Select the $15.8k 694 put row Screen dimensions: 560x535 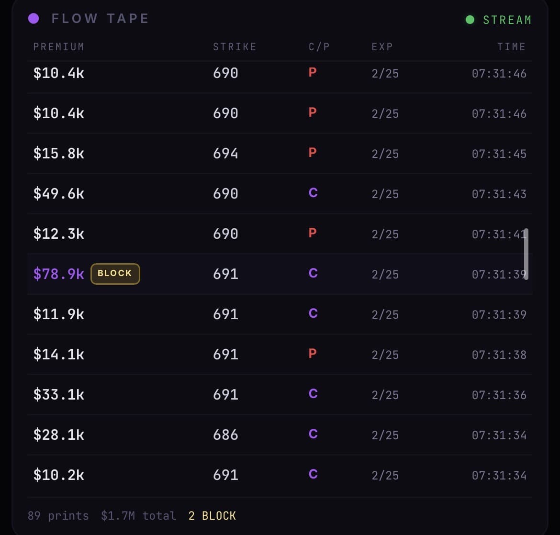pyautogui.click(x=280, y=153)
